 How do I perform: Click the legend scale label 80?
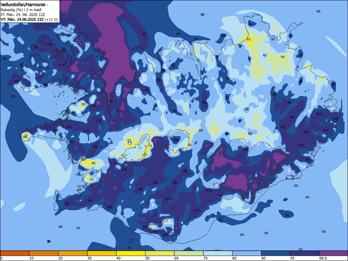(x=234, y=258)
